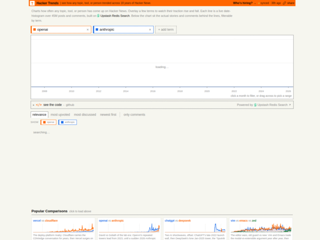
Task: Click the 2010 label on chart axis
Action: [x=72, y=91]
